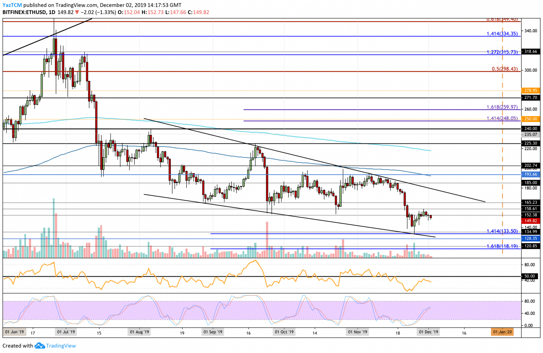Select the 202.74 price axis tag

pos(531,165)
